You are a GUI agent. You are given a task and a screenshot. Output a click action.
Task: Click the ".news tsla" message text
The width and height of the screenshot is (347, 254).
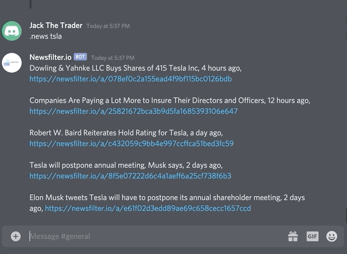(x=46, y=36)
